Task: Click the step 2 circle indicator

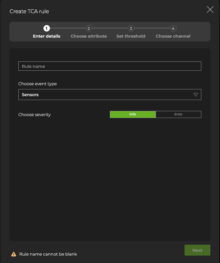Action: pos(89,28)
